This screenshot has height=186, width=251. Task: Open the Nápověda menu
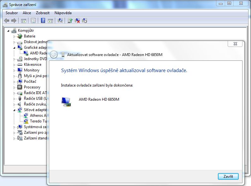tap(63, 13)
